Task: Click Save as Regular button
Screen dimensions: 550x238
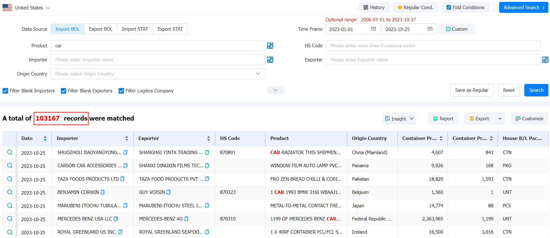Action: (x=472, y=90)
